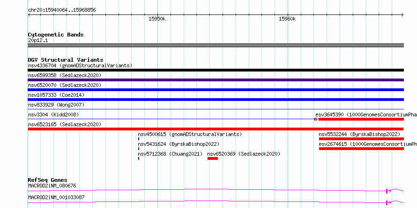
Task: Select the thin blue nsv833929 line
Action: pyautogui.click(x=216, y=109)
